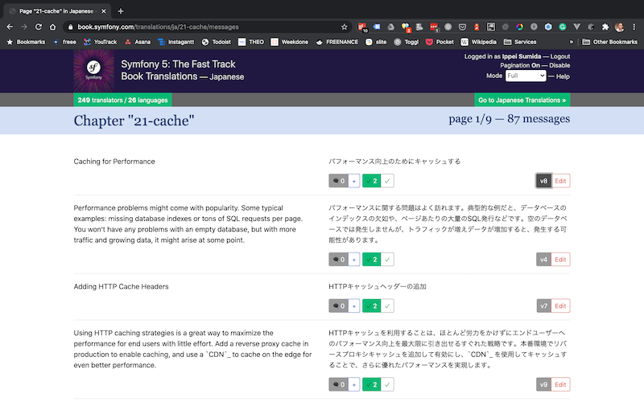Open the Bookmarks bookmark
This screenshot has height=402, width=644.
click(26, 42)
